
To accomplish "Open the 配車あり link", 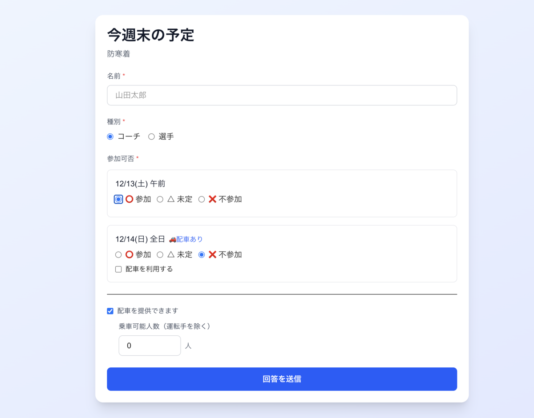I will pyautogui.click(x=190, y=239).
